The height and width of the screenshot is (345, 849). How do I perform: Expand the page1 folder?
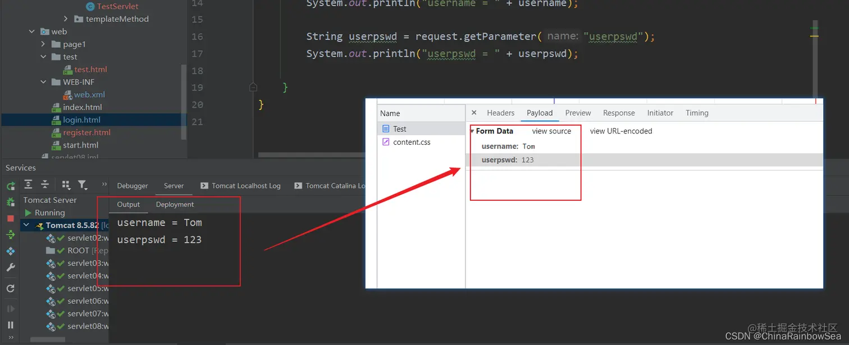coord(44,44)
